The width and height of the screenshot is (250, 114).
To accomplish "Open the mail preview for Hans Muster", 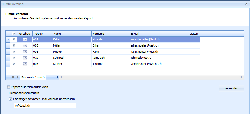I will coord(25,52).
